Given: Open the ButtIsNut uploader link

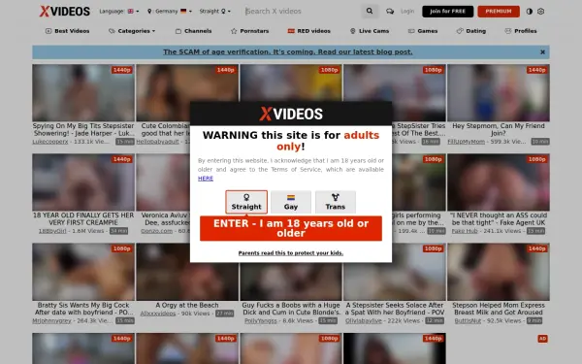Looking at the screenshot, I should [x=468, y=320].
